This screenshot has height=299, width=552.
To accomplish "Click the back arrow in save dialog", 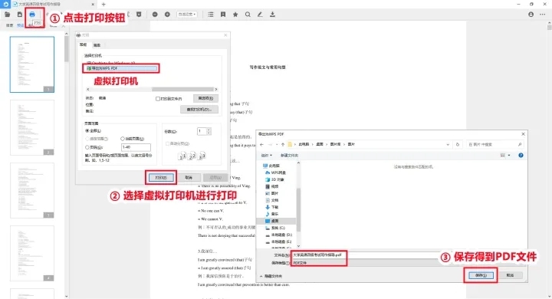I will (261, 144).
